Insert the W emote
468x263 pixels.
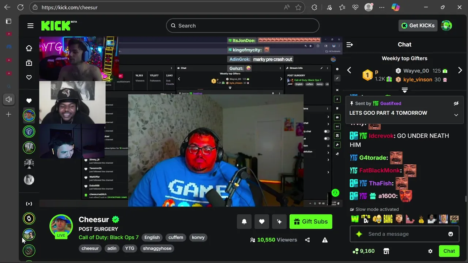pos(355,219)
